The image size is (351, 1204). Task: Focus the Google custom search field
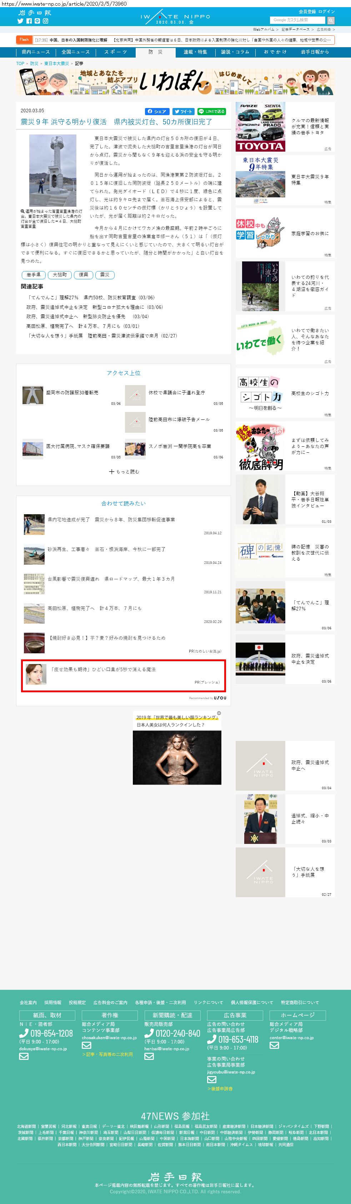click(x=297, y=20)
